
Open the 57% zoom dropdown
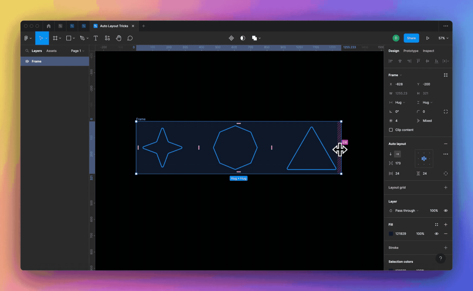443,38
